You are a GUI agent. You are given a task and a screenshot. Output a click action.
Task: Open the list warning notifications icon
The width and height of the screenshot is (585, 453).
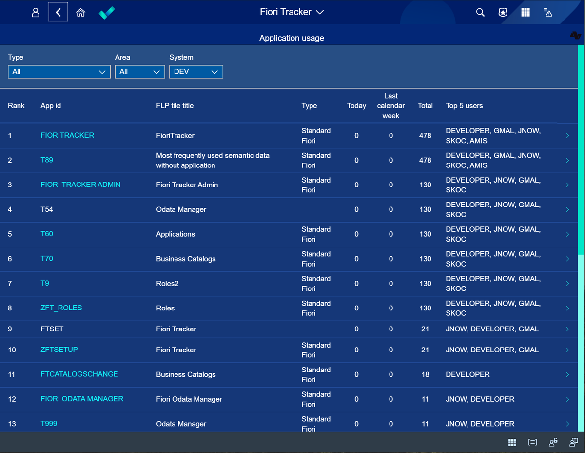click(x=548, y=13)
